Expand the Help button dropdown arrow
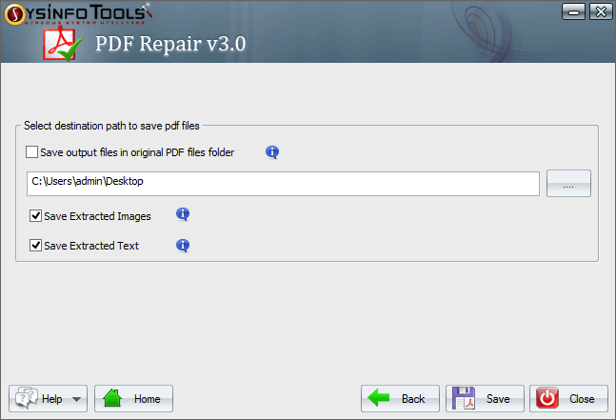Viewport: 616px width, 420px height. [76, 399]
